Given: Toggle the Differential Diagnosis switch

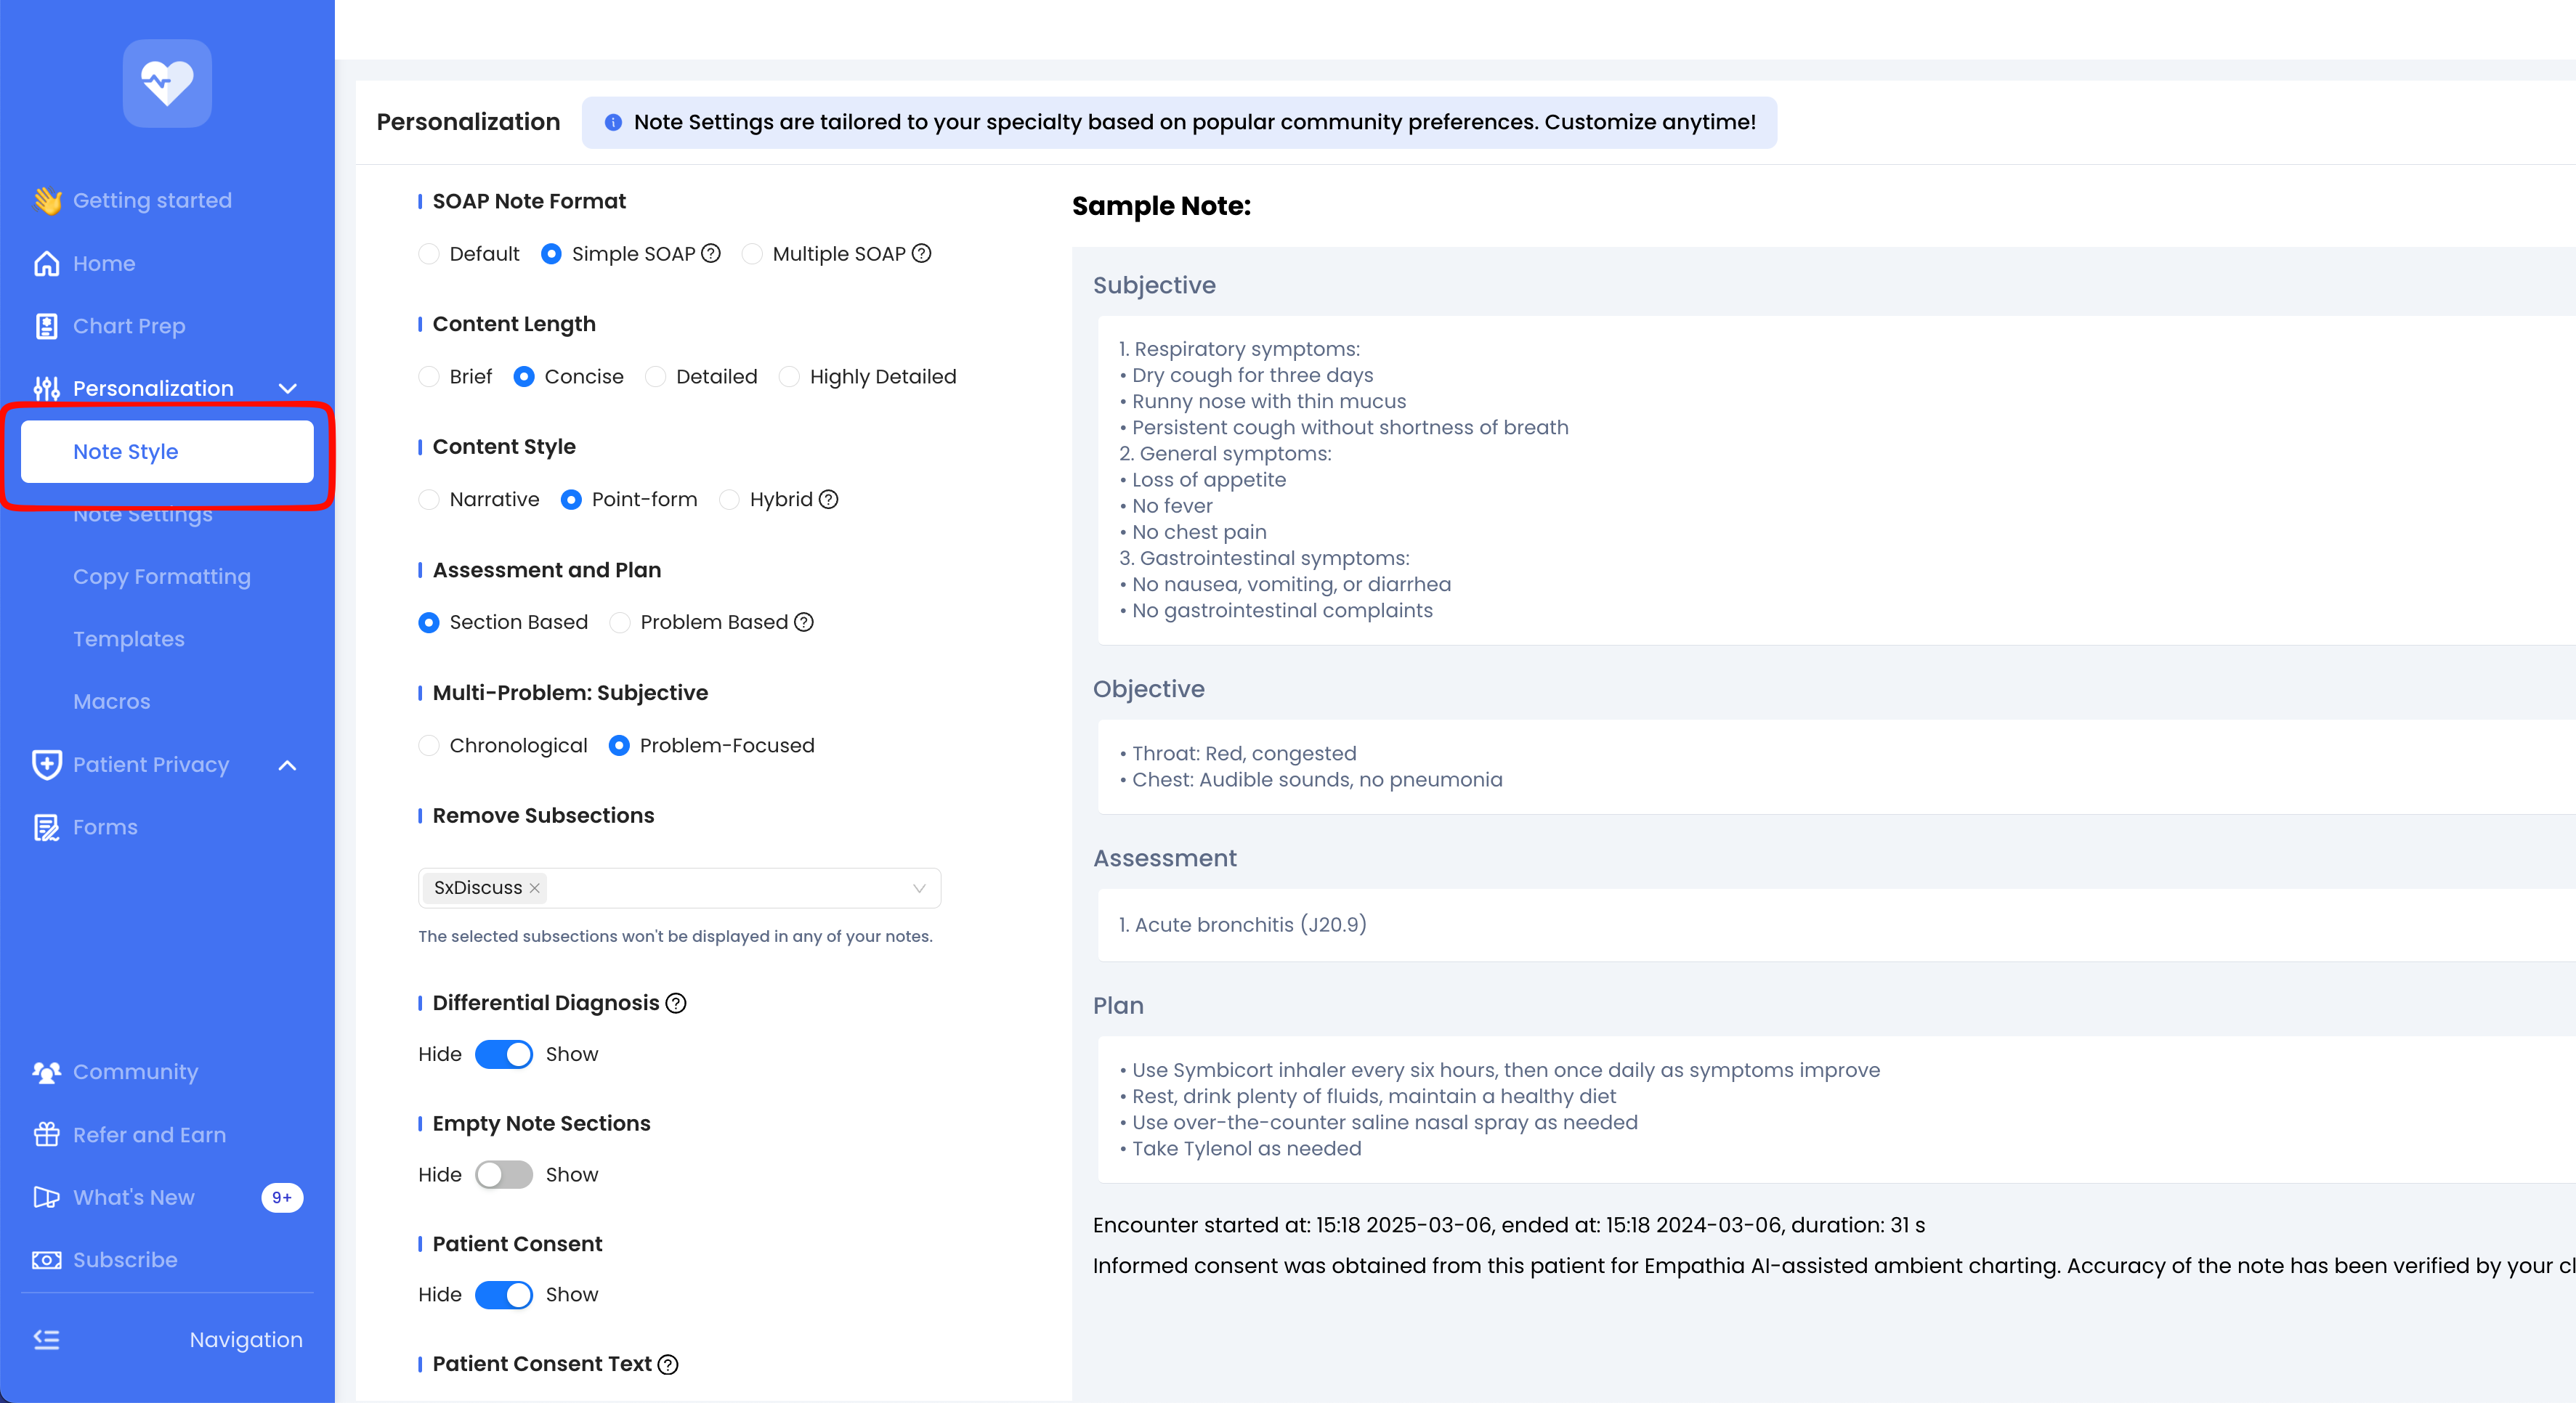Looking at the screenshot, I should 504,1054.
